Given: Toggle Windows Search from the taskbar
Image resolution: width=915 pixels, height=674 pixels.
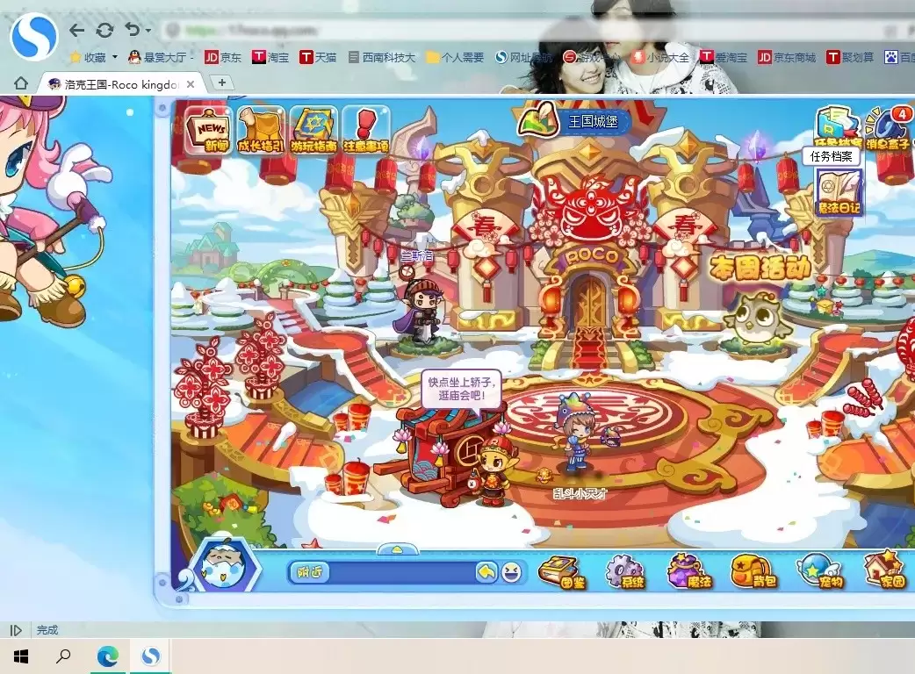Looking at the screenshot, I should pyautogui.click(x=62, y=656).
